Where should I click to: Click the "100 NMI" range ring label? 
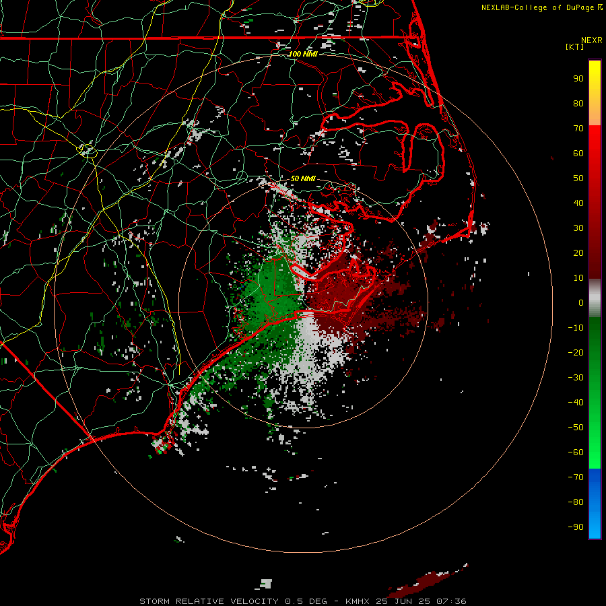pos(303,54)
